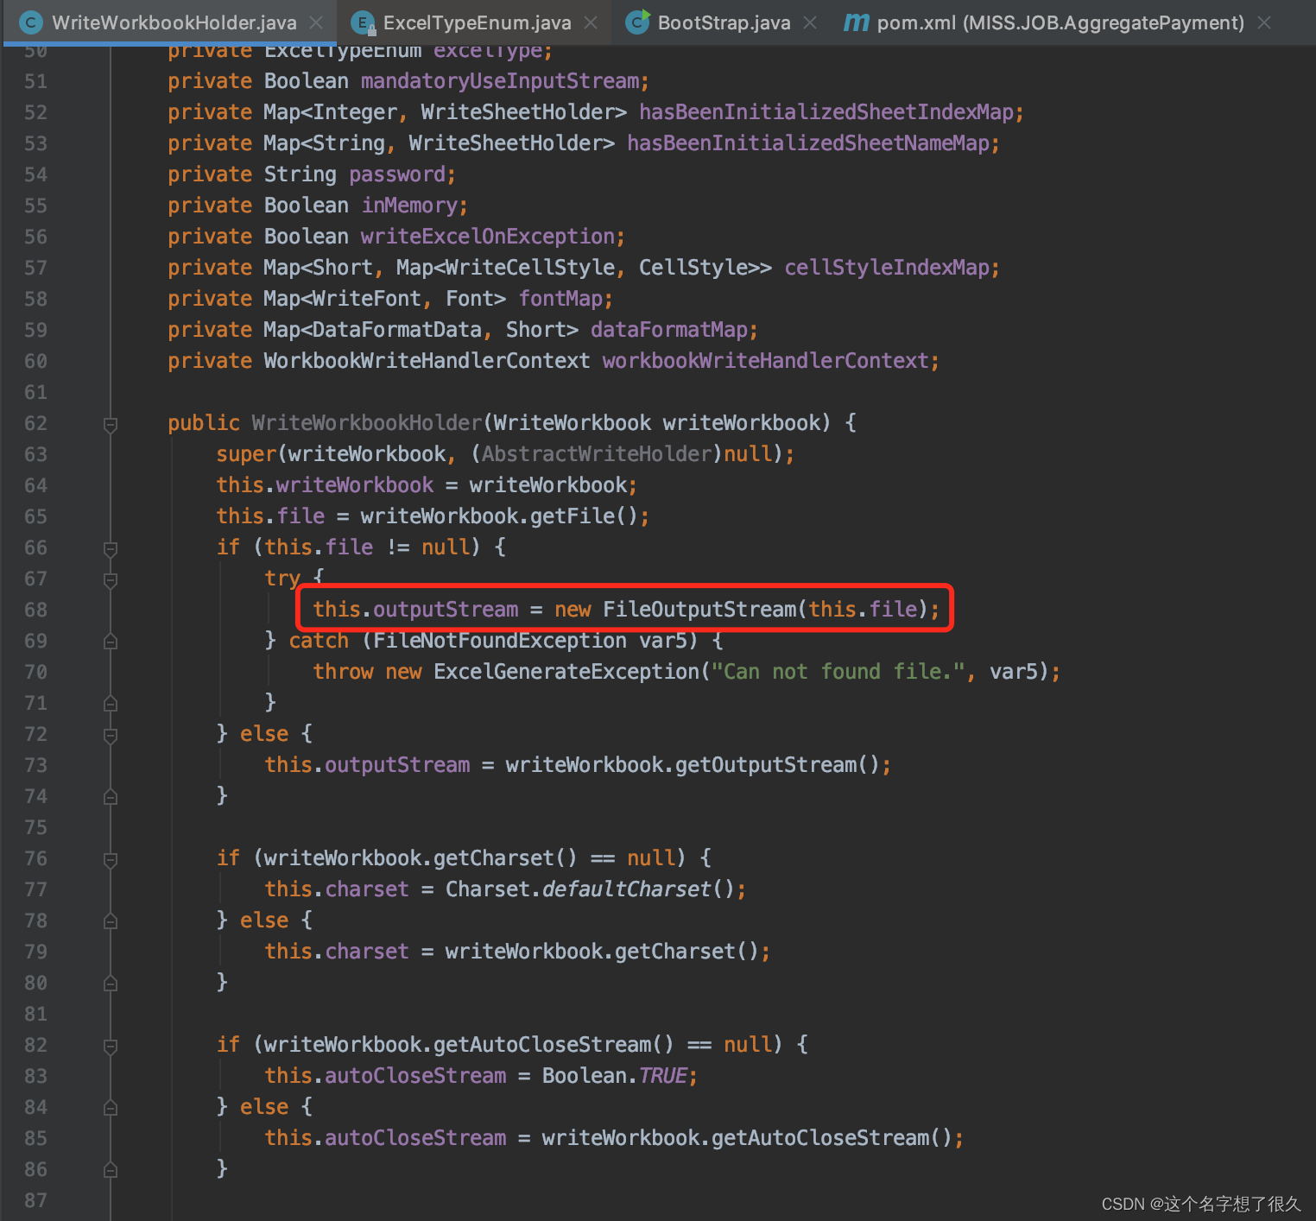Click the class icon on WriteWorkbookHolder.java tab
1316x1221 pixels.
tap(31, 22)
